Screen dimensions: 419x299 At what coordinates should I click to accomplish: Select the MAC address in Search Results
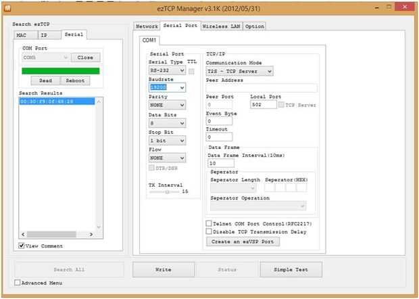pos(57,101)
